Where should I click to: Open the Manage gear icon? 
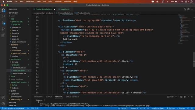click(x=3, y=104)
